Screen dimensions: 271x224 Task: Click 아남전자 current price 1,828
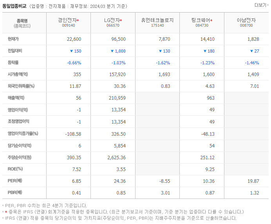253,39
